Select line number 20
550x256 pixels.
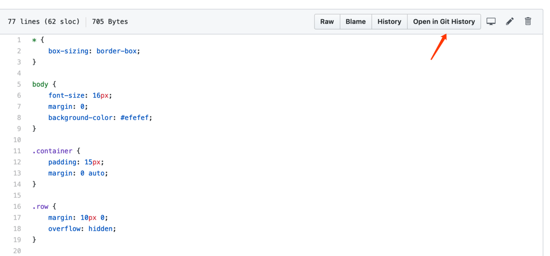click(x=17, y=251)
